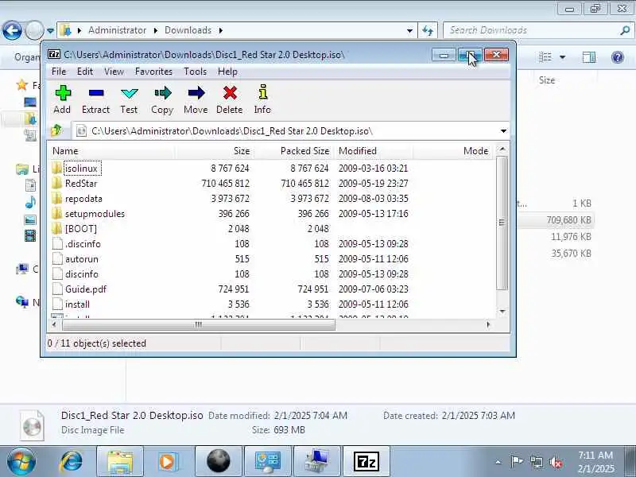Sort Explorer by Size column

tap(547, 80)
